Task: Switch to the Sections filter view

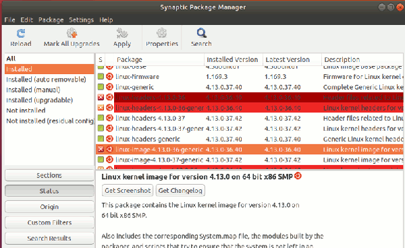Action: coord(49,175)
